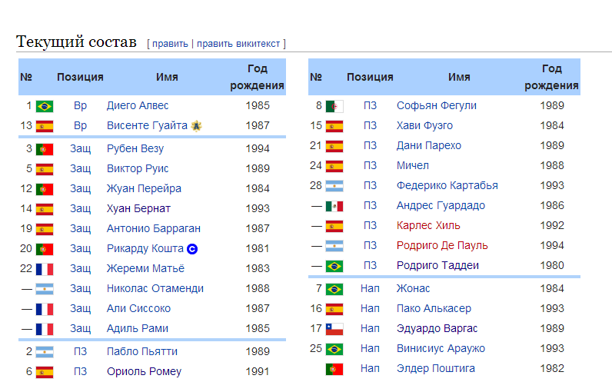
Task: Open the 'править викитекст' link
Action: [239, 44]
